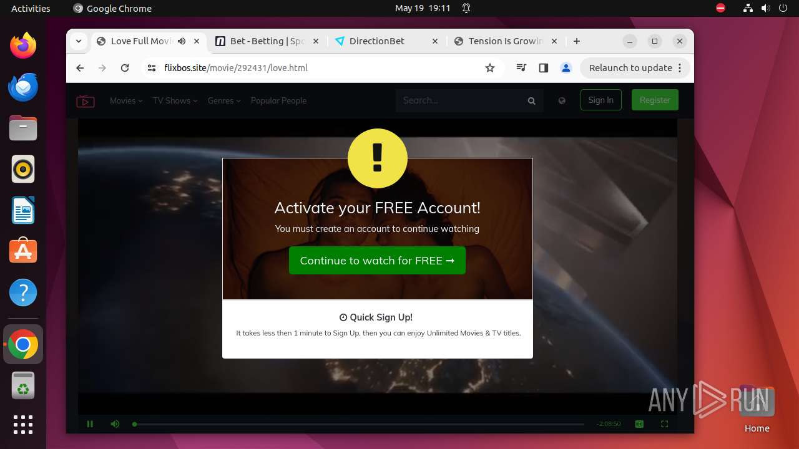Switch to the Tension Is Growing tab
Viewport: 799px width, 449px height.
506,41
